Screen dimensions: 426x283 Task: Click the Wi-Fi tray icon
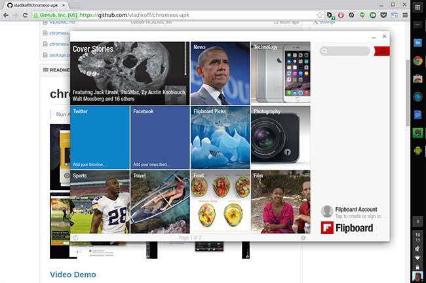coord(417,258)
